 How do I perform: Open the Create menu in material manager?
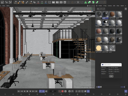pyautogui.click(x=100, y=6)
